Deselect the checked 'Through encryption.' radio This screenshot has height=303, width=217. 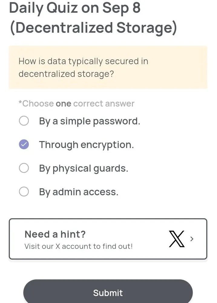click(24, 144)
